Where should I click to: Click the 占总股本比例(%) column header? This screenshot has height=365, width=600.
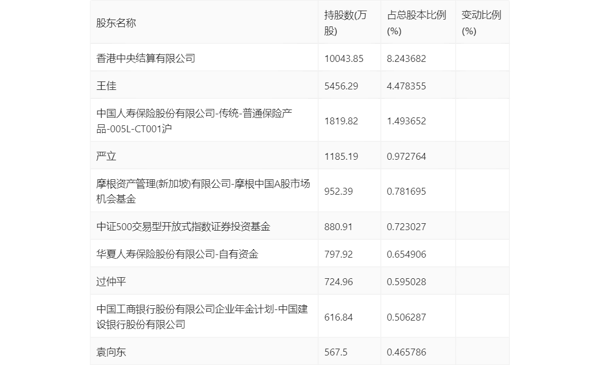pos(416,23)
